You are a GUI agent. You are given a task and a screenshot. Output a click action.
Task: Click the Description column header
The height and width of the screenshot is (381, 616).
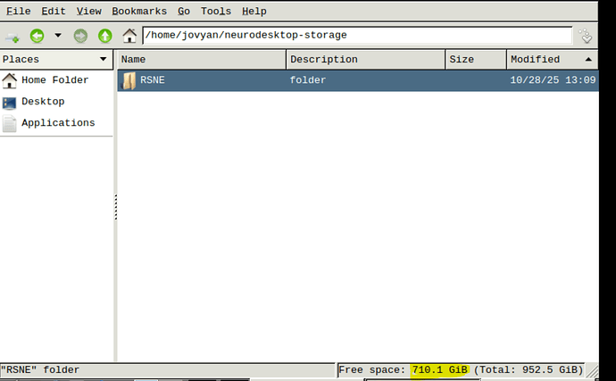pyautogui.click(x=366, y=59)
